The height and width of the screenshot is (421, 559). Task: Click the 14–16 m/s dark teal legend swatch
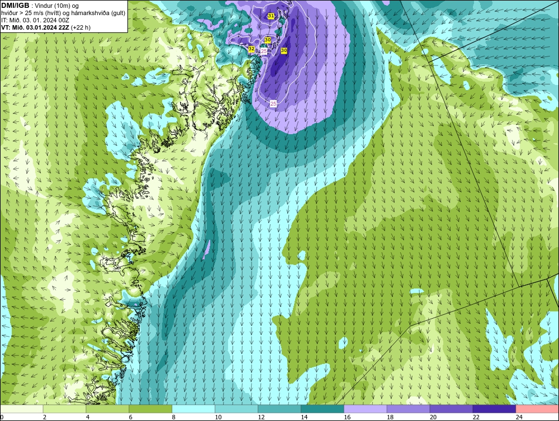(323, 409)
